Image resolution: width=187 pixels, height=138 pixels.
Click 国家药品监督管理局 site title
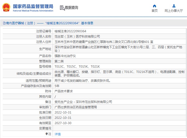33,6
